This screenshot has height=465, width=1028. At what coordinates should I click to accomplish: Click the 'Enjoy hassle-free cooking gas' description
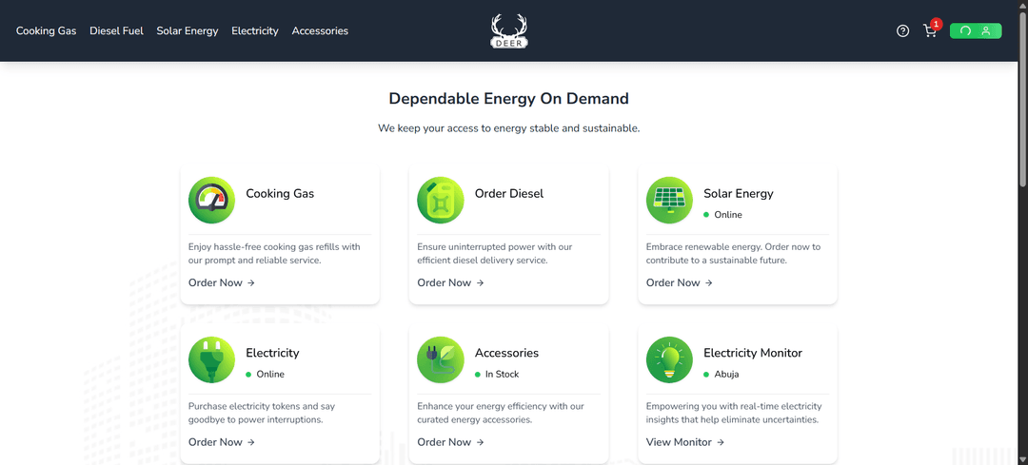[x=274, y=254]
